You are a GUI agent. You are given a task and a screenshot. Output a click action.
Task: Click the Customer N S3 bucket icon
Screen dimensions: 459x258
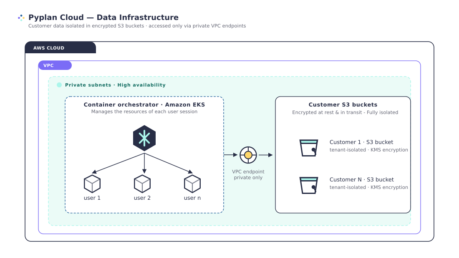pyautogui.click(x=308, y=185)
